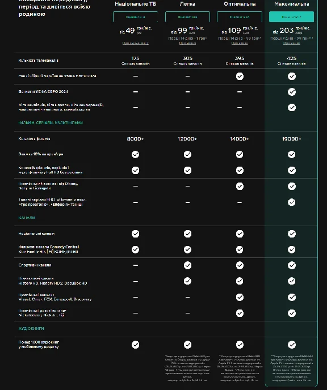The height and width of the screenshot is (390, 327).
Task: Click Національне ТБ checkmark in аудіокниг row
Action: click(135, 345)
